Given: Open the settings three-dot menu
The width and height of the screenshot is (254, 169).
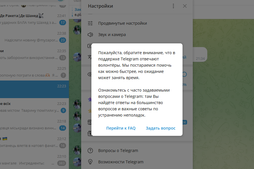Looking at the screenshot, I should (x=173, y=6).
